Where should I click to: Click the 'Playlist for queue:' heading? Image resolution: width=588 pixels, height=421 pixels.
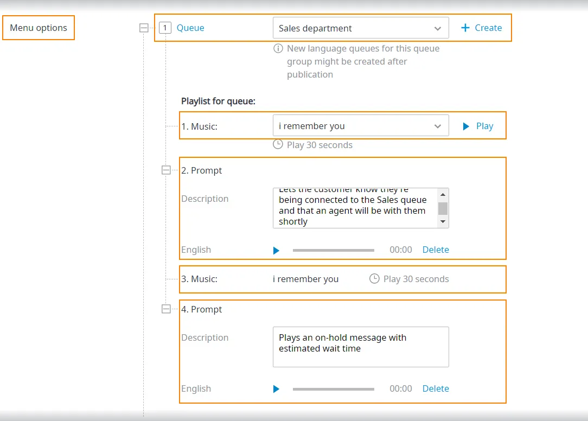pos(218,101)
